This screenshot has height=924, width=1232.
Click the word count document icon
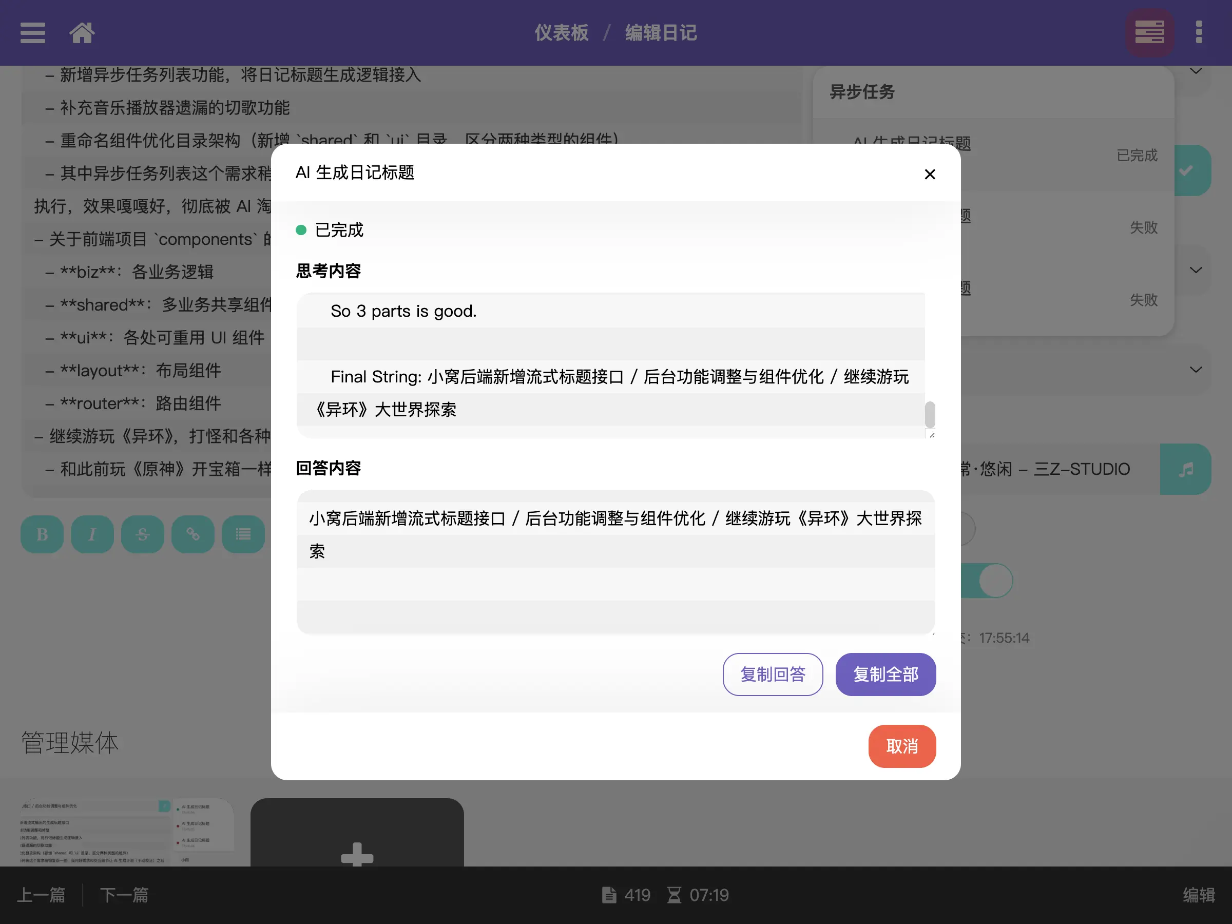609,894
